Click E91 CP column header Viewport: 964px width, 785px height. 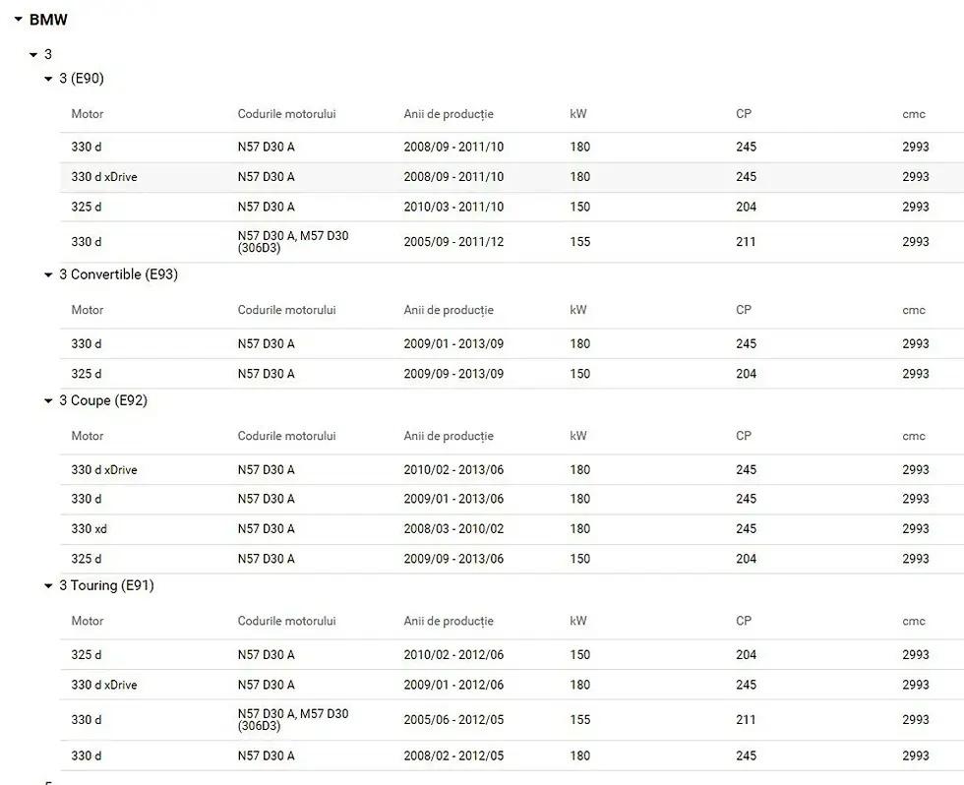744,621
